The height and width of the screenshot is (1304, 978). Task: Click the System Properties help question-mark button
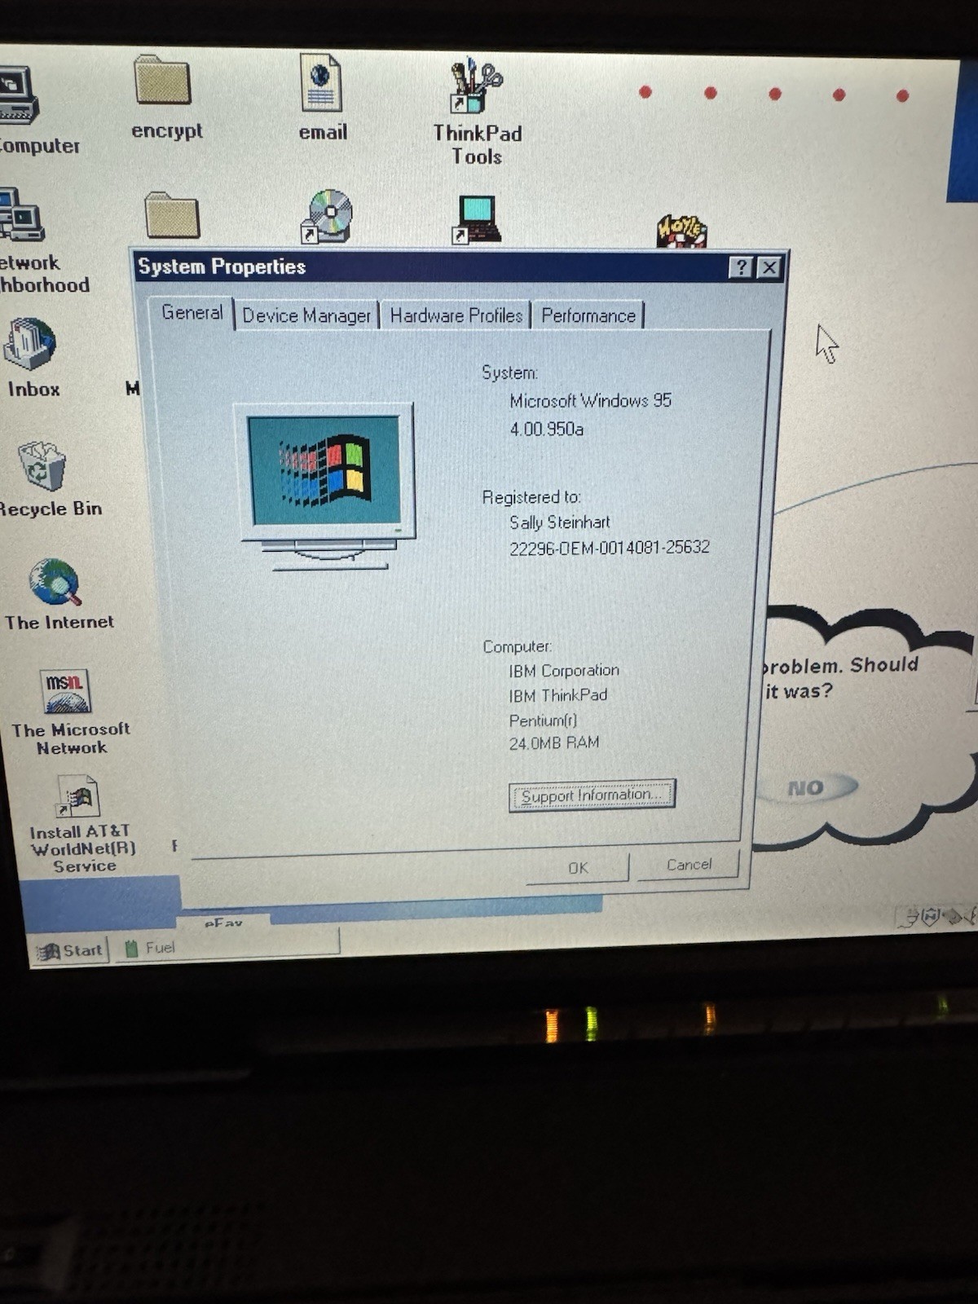(740, 267)
